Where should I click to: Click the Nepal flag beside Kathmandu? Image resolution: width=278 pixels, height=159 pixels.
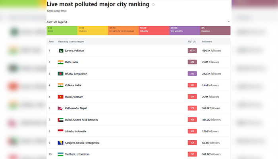[60, 108]
